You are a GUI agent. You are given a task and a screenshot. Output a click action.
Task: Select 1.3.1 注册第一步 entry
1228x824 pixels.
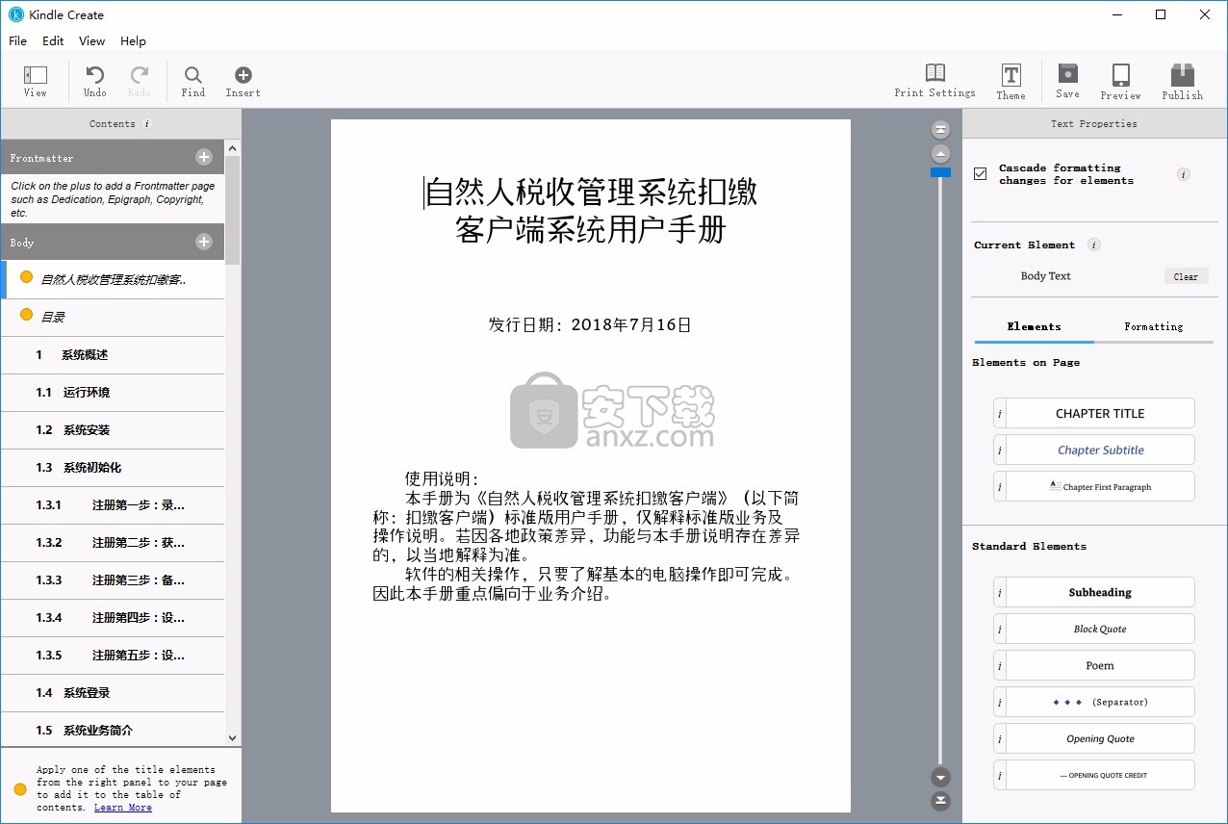[113, 505]
